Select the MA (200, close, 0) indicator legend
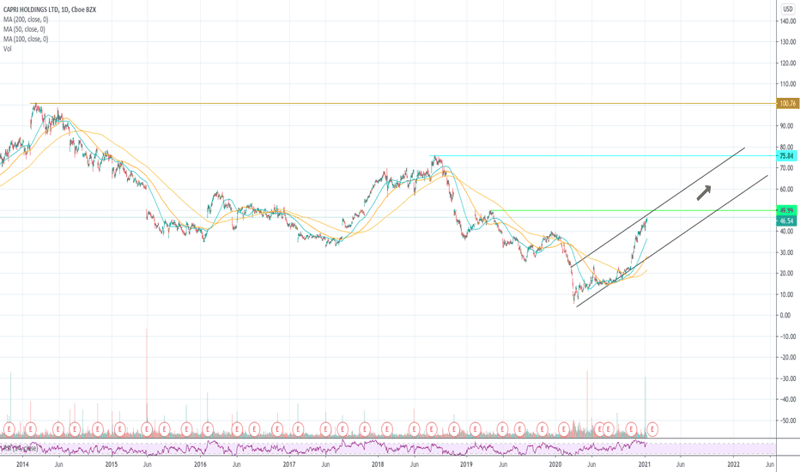 (26, 20)
